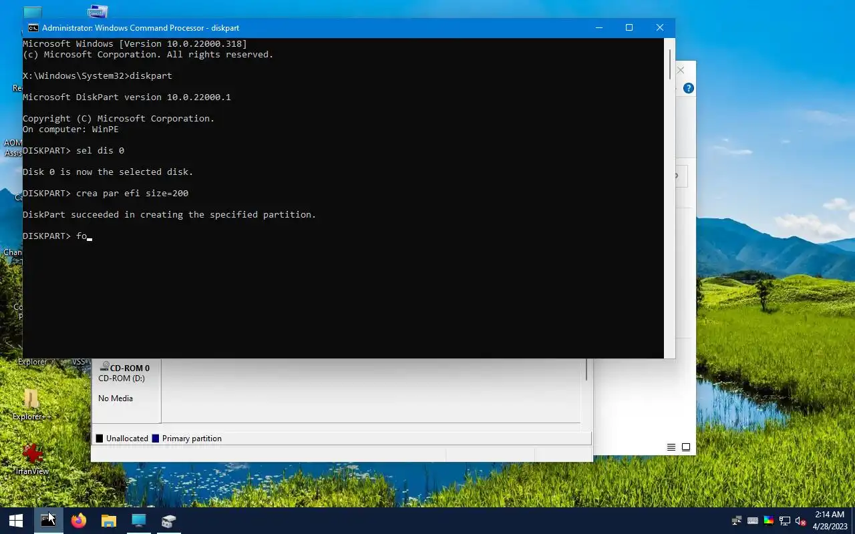This screenshot has height=534, width=855.
Task: Minimize the Command Processor window
Action: pos(599,27)
